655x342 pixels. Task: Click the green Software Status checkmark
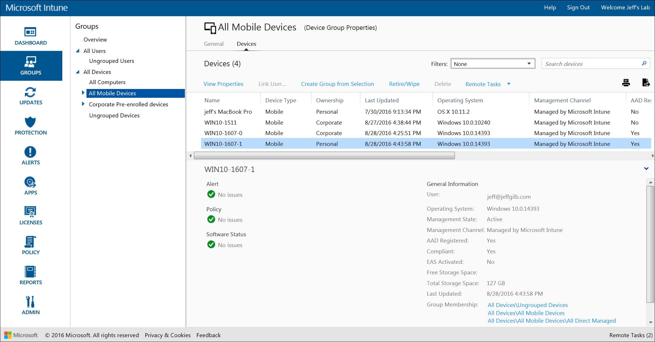[211, 244]
